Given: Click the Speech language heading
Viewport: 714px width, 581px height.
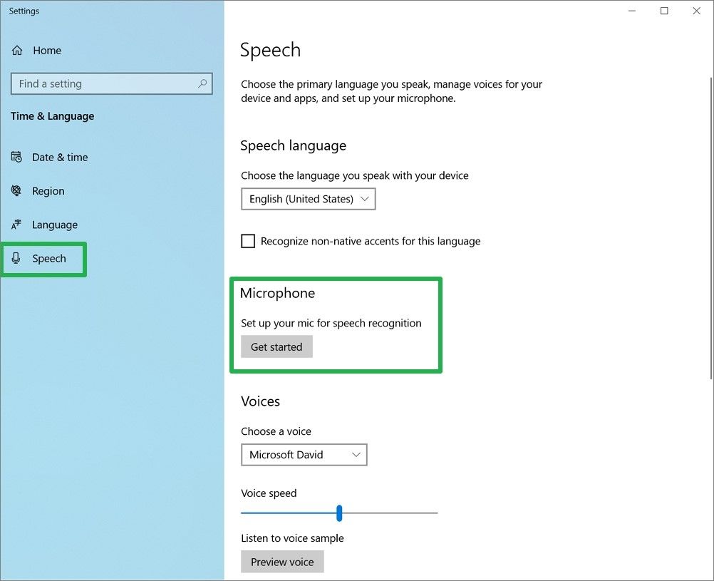Looking at the screenshot, I should coord(294,146).
